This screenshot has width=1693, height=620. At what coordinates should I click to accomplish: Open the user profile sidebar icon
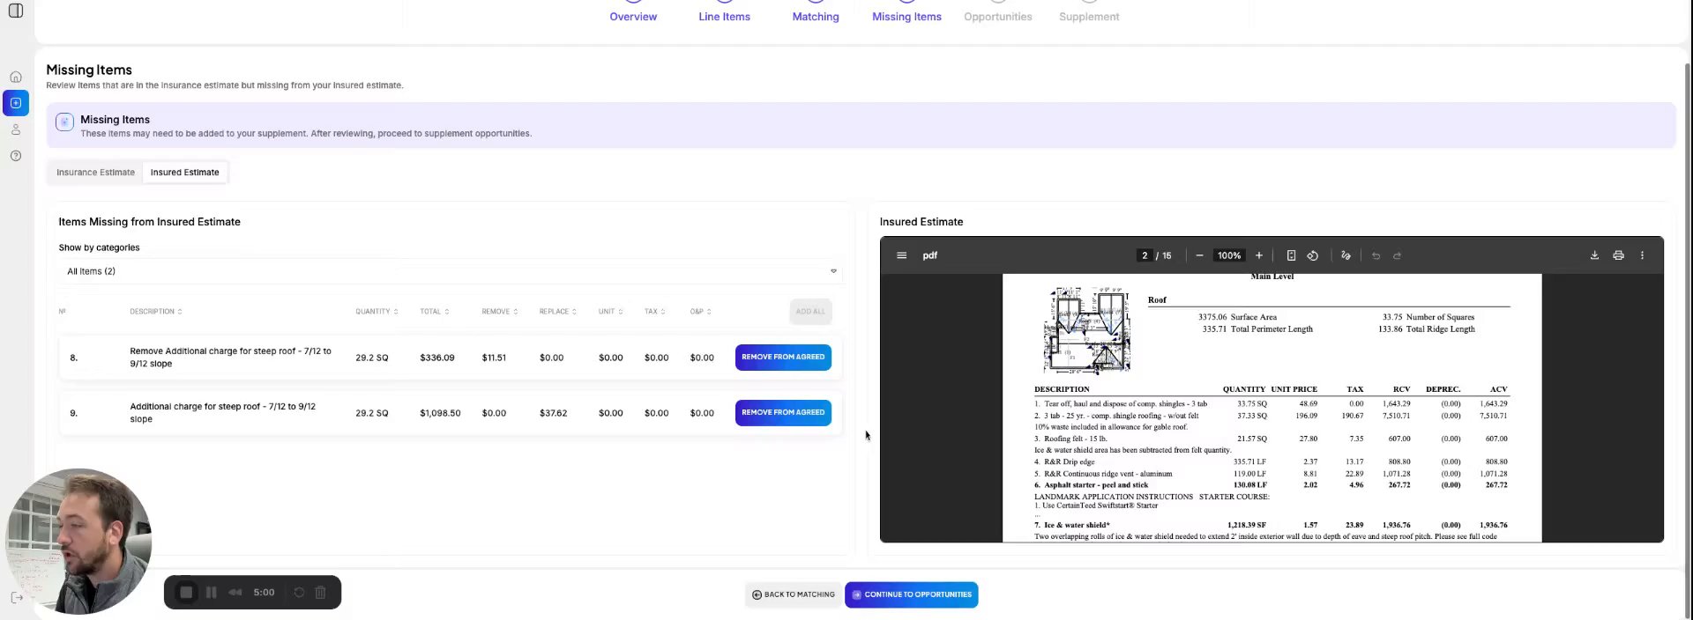point(16,129)
